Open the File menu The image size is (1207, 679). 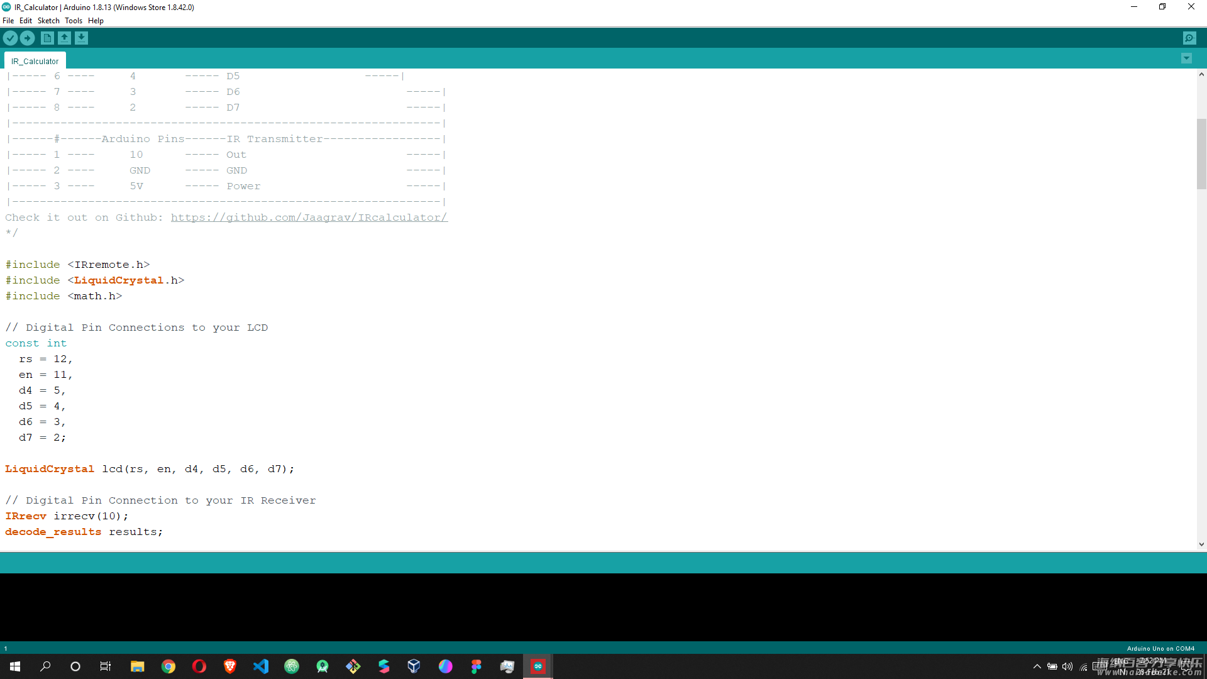[8, 21]
